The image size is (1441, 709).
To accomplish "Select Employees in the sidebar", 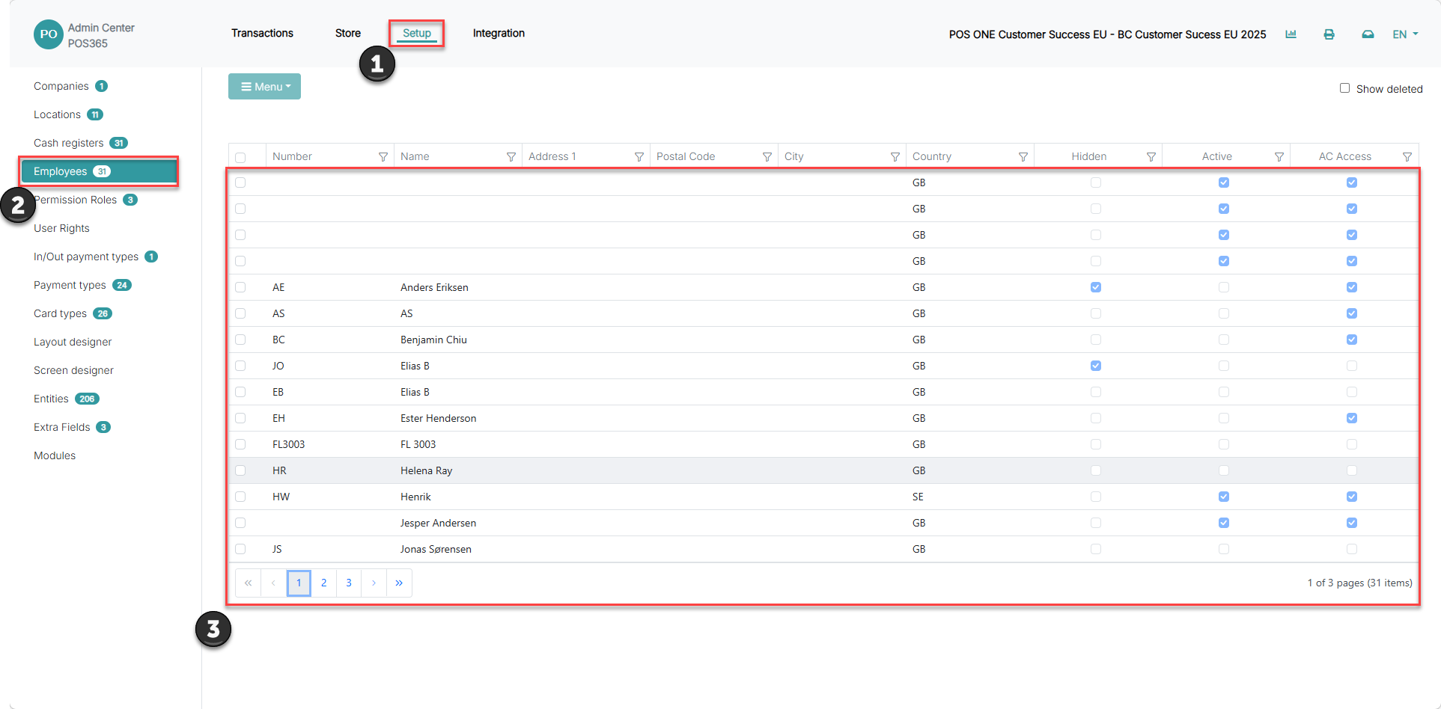I will pos(99,171).
